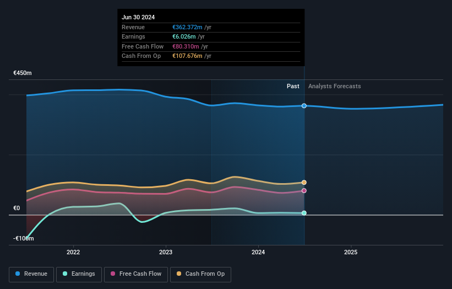Click the Analysts Forecasts label

coord(334,86)
